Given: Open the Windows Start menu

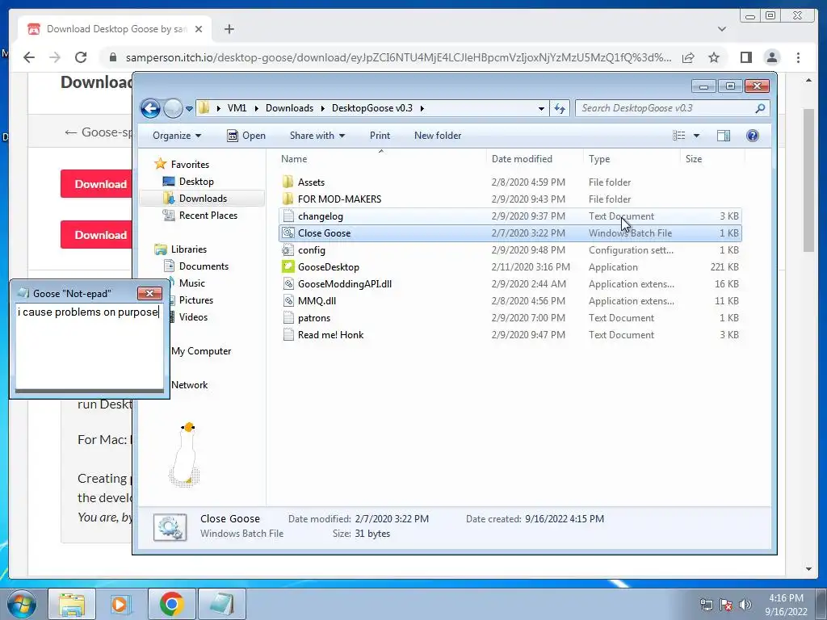Looking at the screenshot, I should pyautogui.click(x=22, y=604).
